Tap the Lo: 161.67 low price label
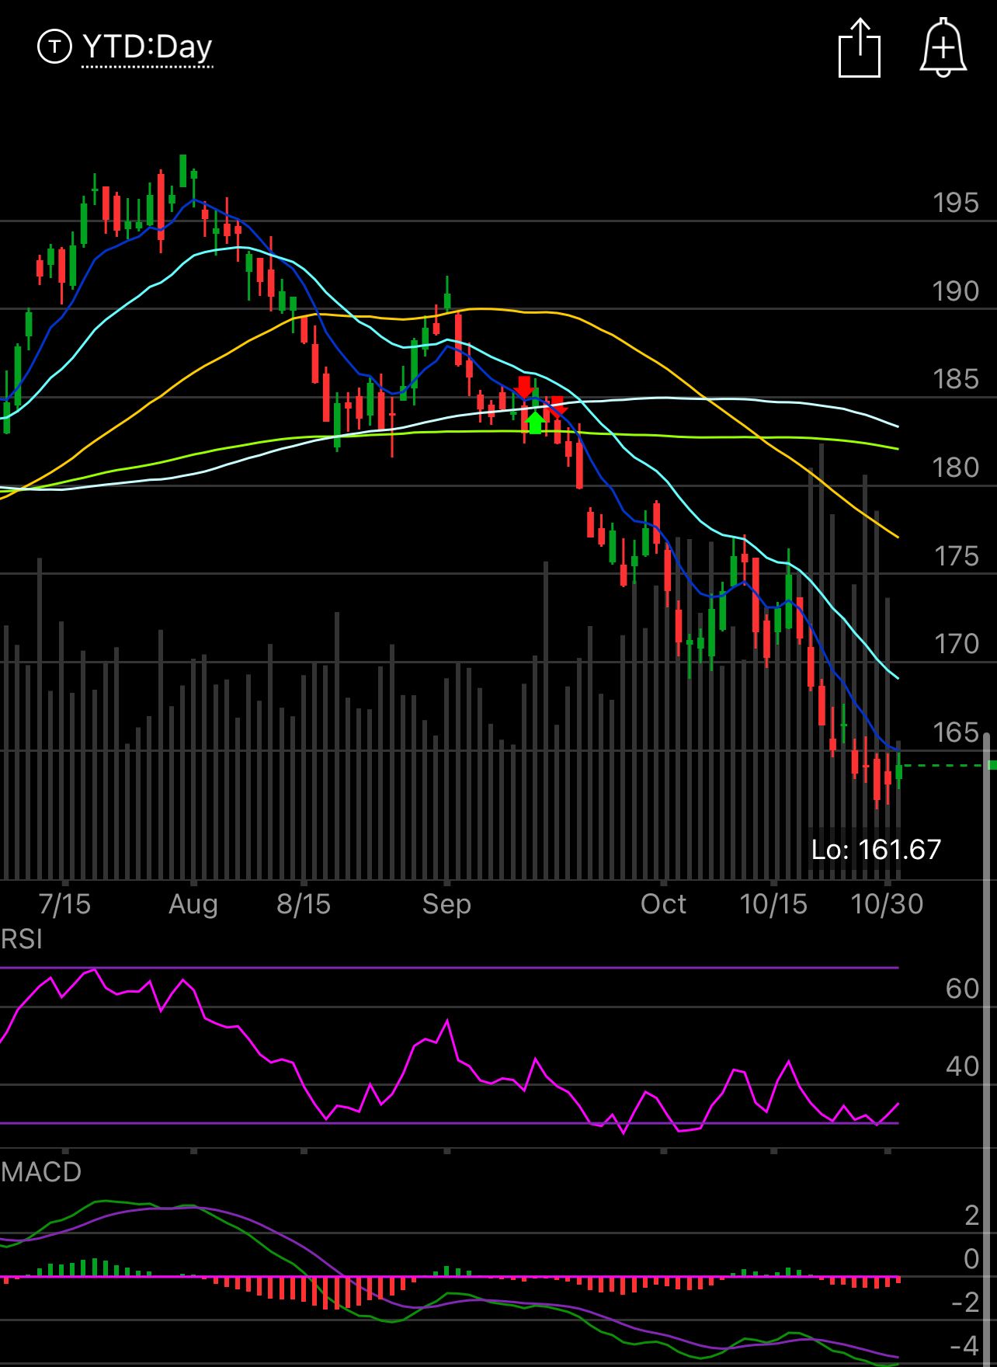997x1367 pixels. click(876, 850)
